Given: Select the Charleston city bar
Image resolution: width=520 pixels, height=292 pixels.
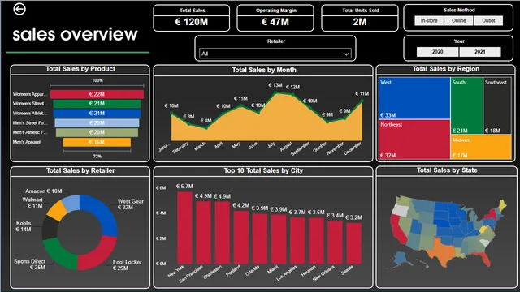Looking at the screenshot, I should pos(222,233).
